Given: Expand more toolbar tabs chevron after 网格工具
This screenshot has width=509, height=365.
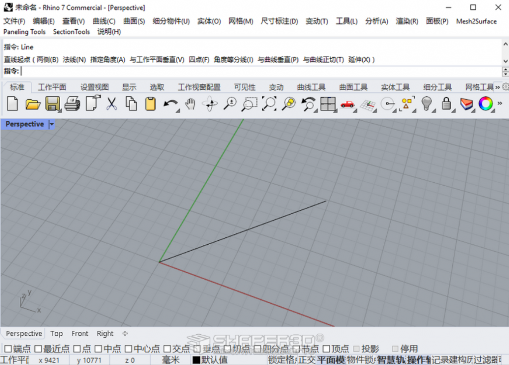Looking at the screenshot, I should click(x=497, y=87).
